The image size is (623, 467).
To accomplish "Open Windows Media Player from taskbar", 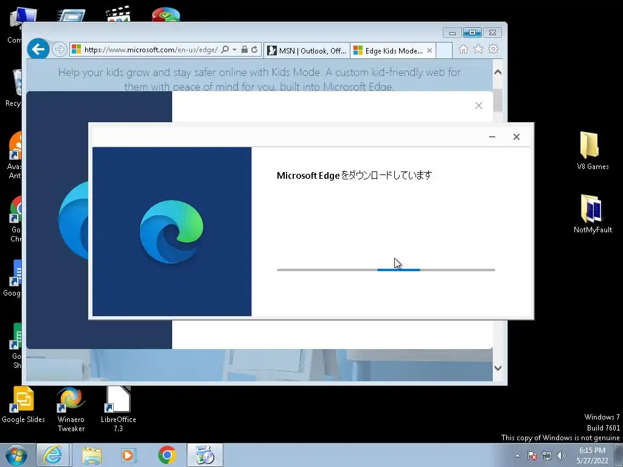I will [128, 455].
